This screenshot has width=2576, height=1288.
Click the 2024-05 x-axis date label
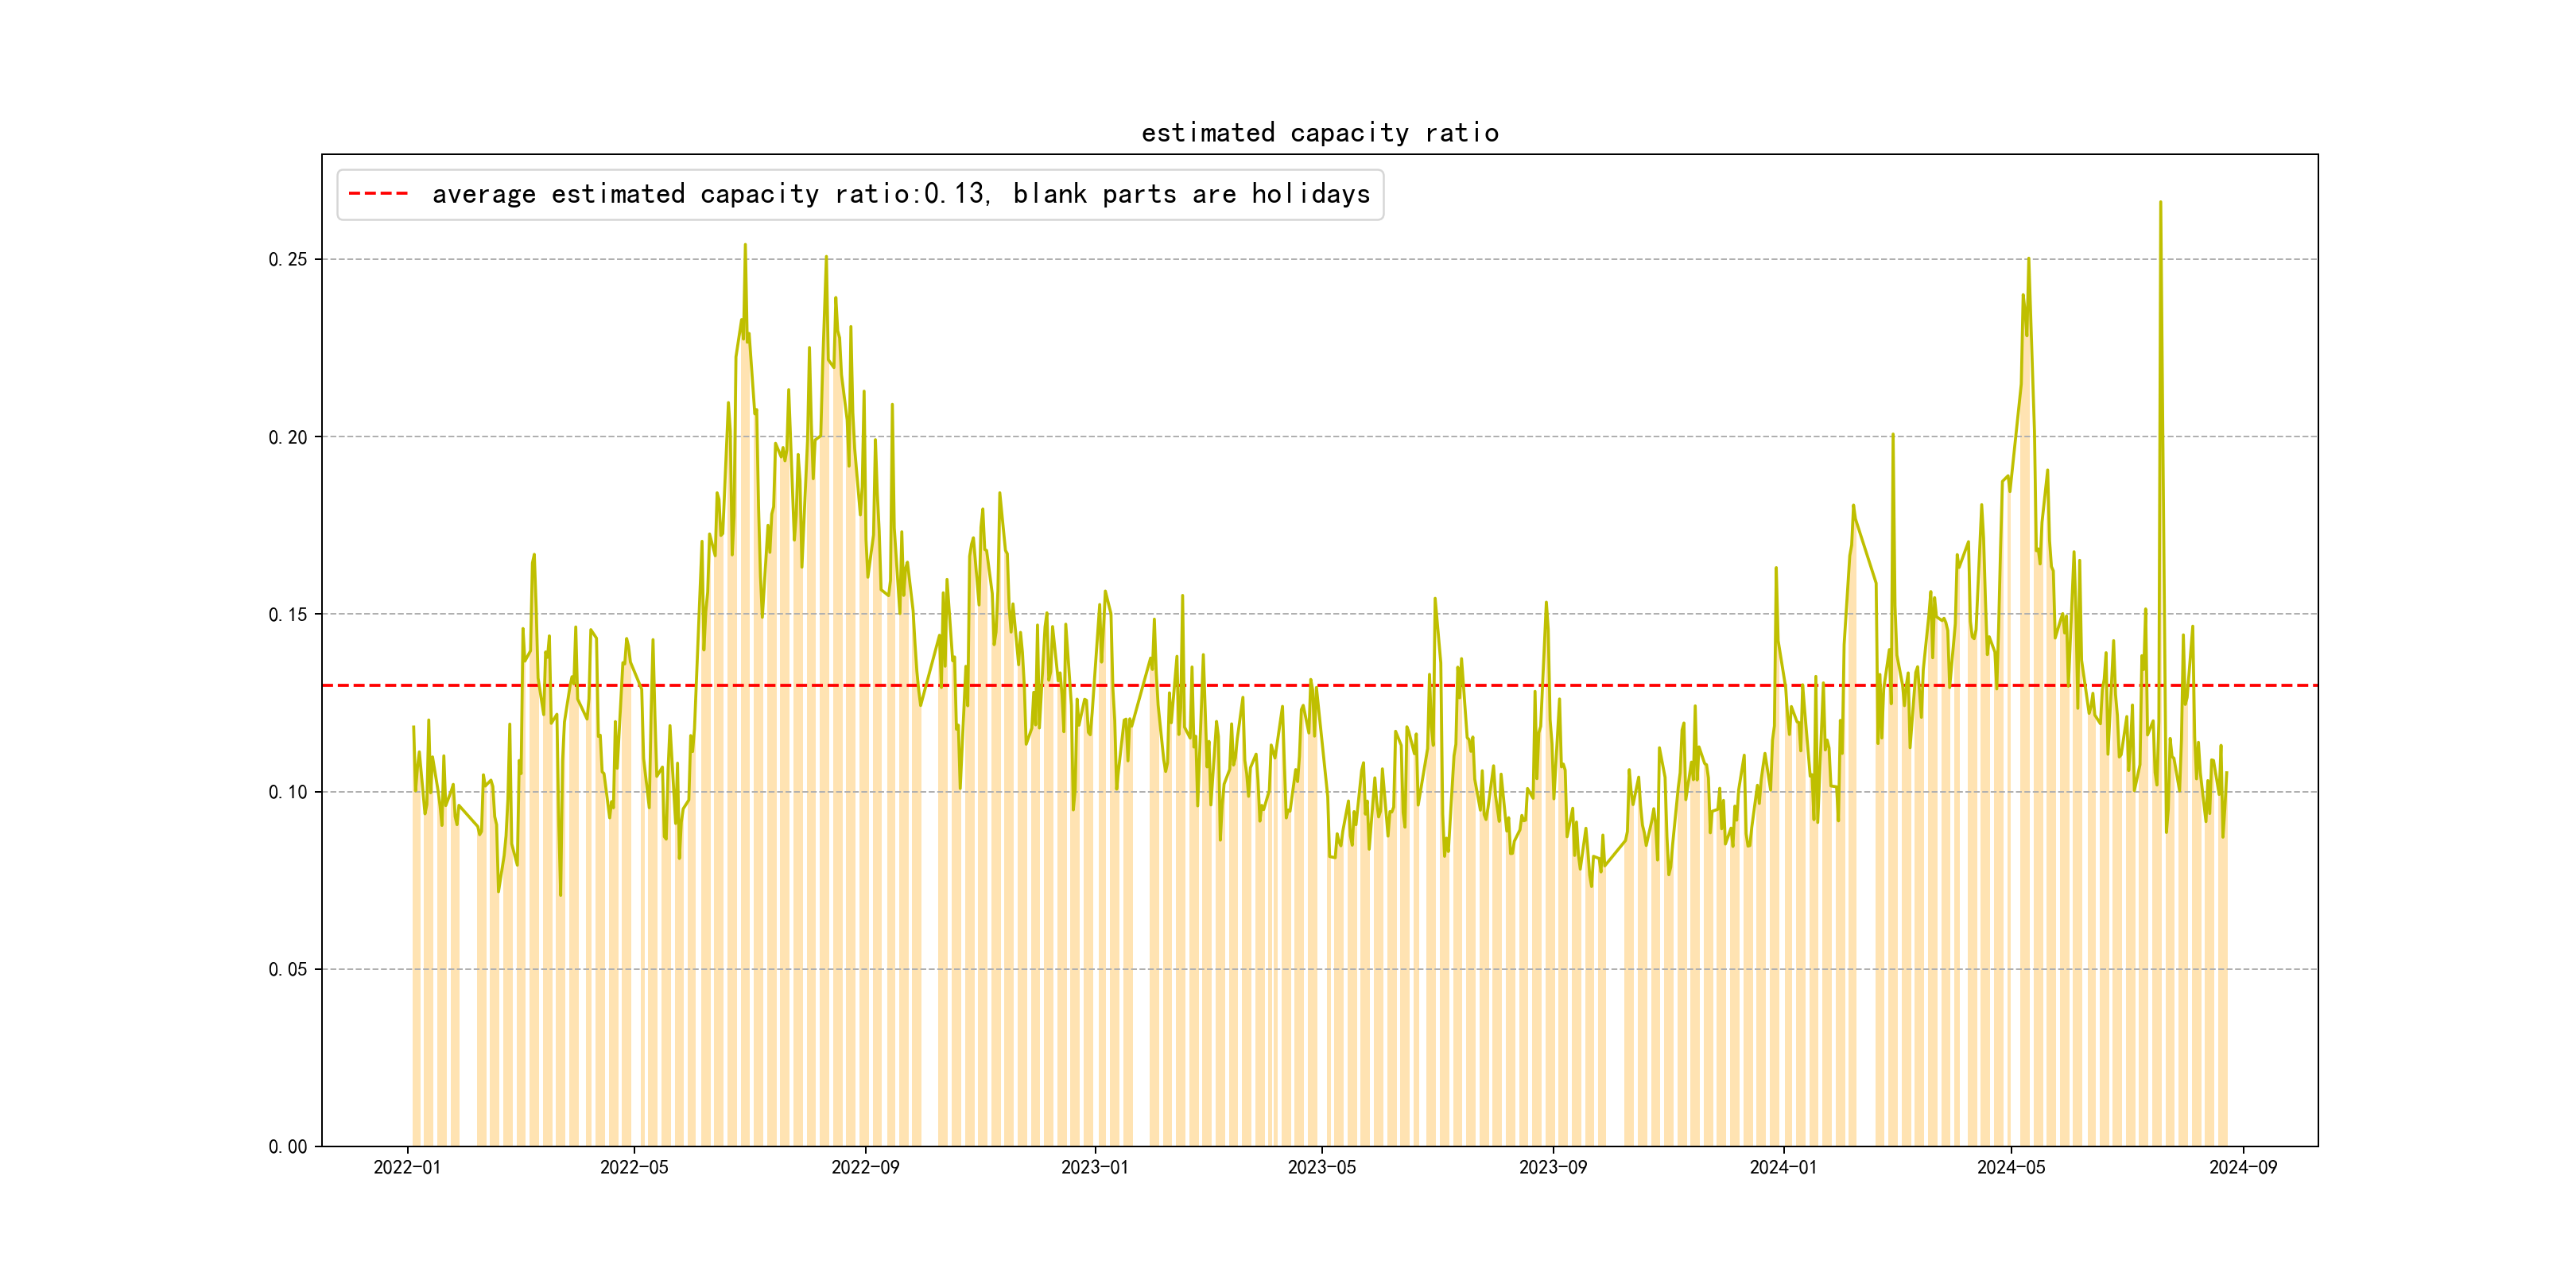pos(2010,1168)
